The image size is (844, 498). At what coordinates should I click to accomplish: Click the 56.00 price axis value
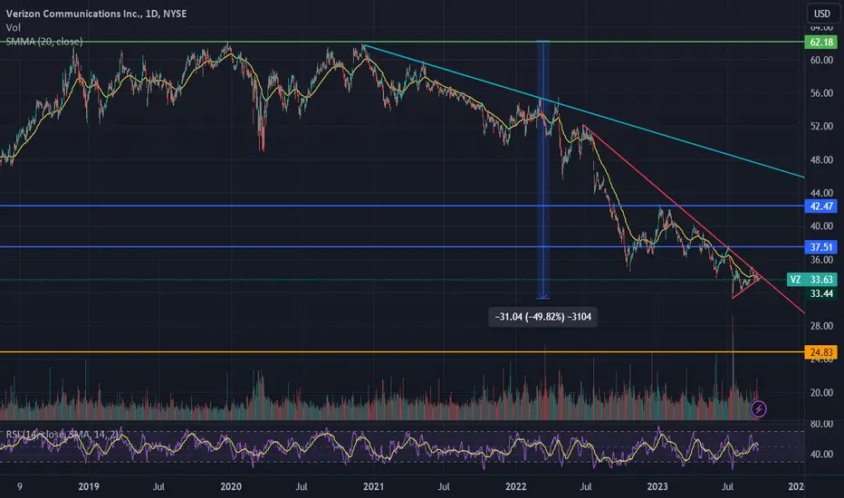(822, 93)
